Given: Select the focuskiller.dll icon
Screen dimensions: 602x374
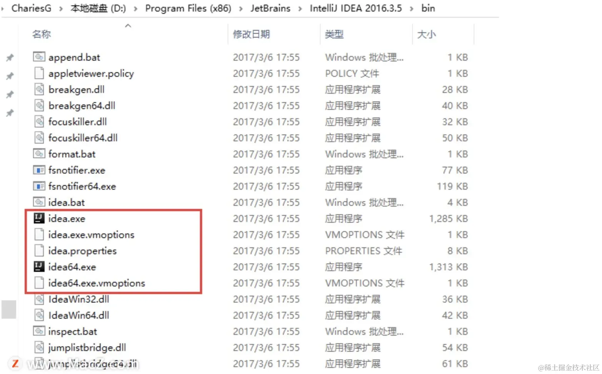Looking at the screenshot, I should [39, 122].
